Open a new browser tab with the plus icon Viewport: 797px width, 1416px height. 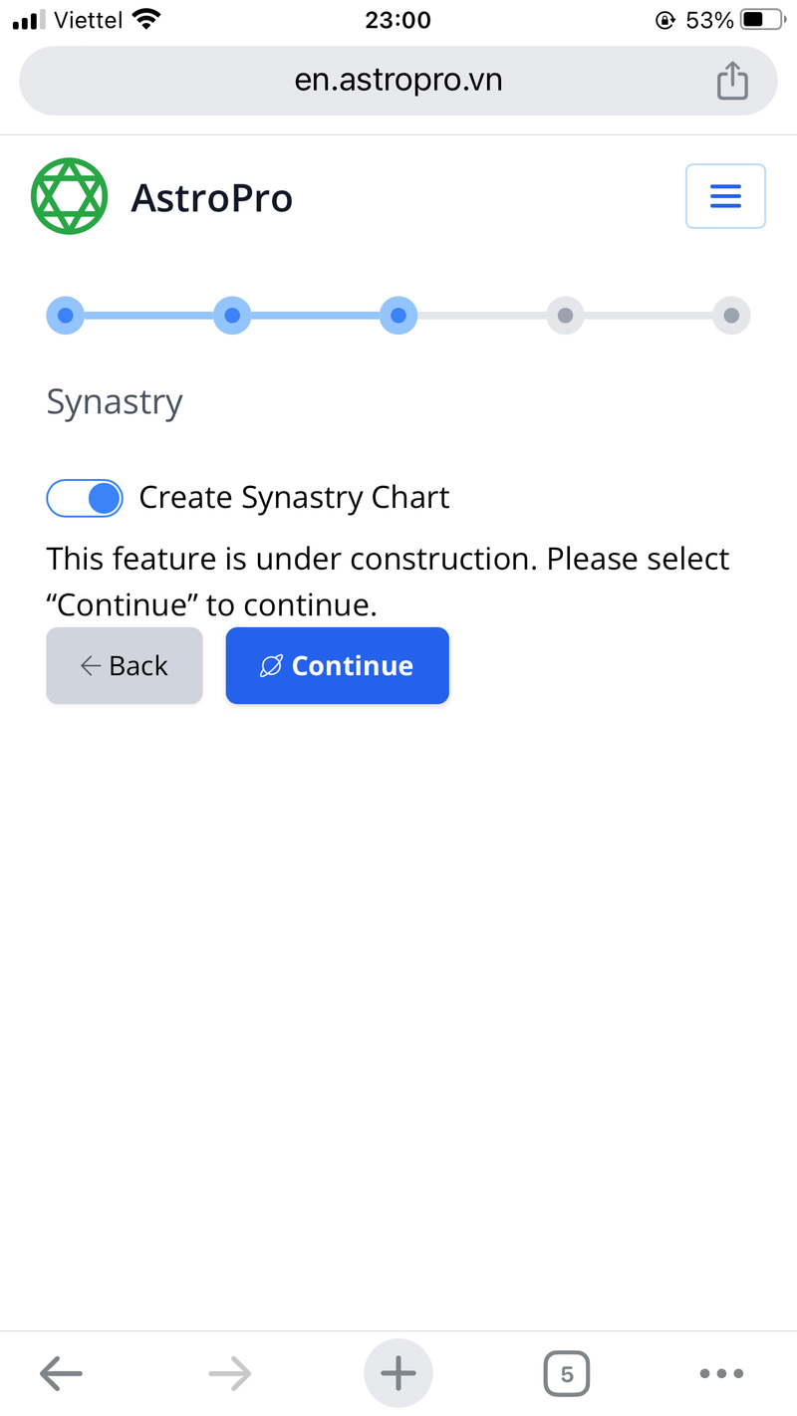click(x=398, y=1372)
